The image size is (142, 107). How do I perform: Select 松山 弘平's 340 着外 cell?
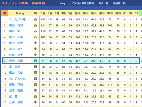(x=78, y=37)
